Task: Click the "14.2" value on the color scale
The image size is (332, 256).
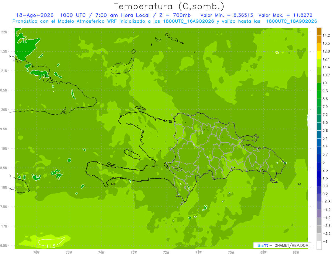Action: tap(326, 35)
